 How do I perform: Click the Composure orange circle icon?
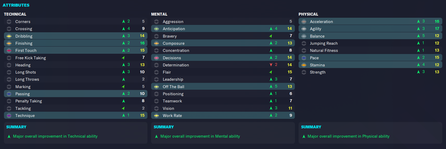(156, 43)
